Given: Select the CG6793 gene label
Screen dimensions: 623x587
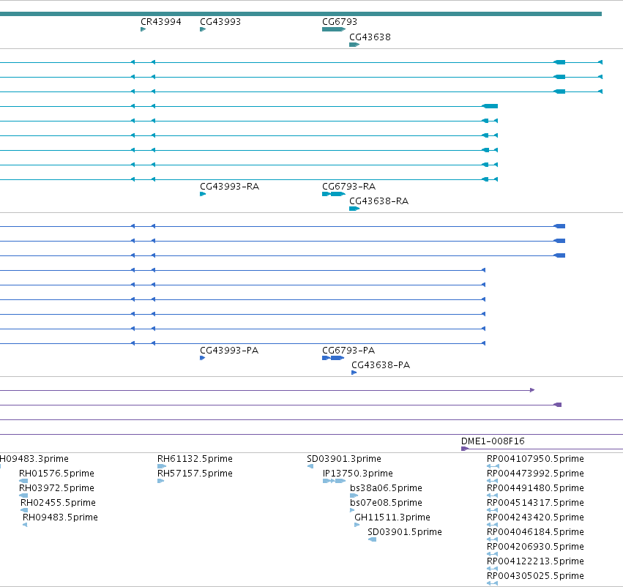Looking at the screenshot, I should coord(340,22).
